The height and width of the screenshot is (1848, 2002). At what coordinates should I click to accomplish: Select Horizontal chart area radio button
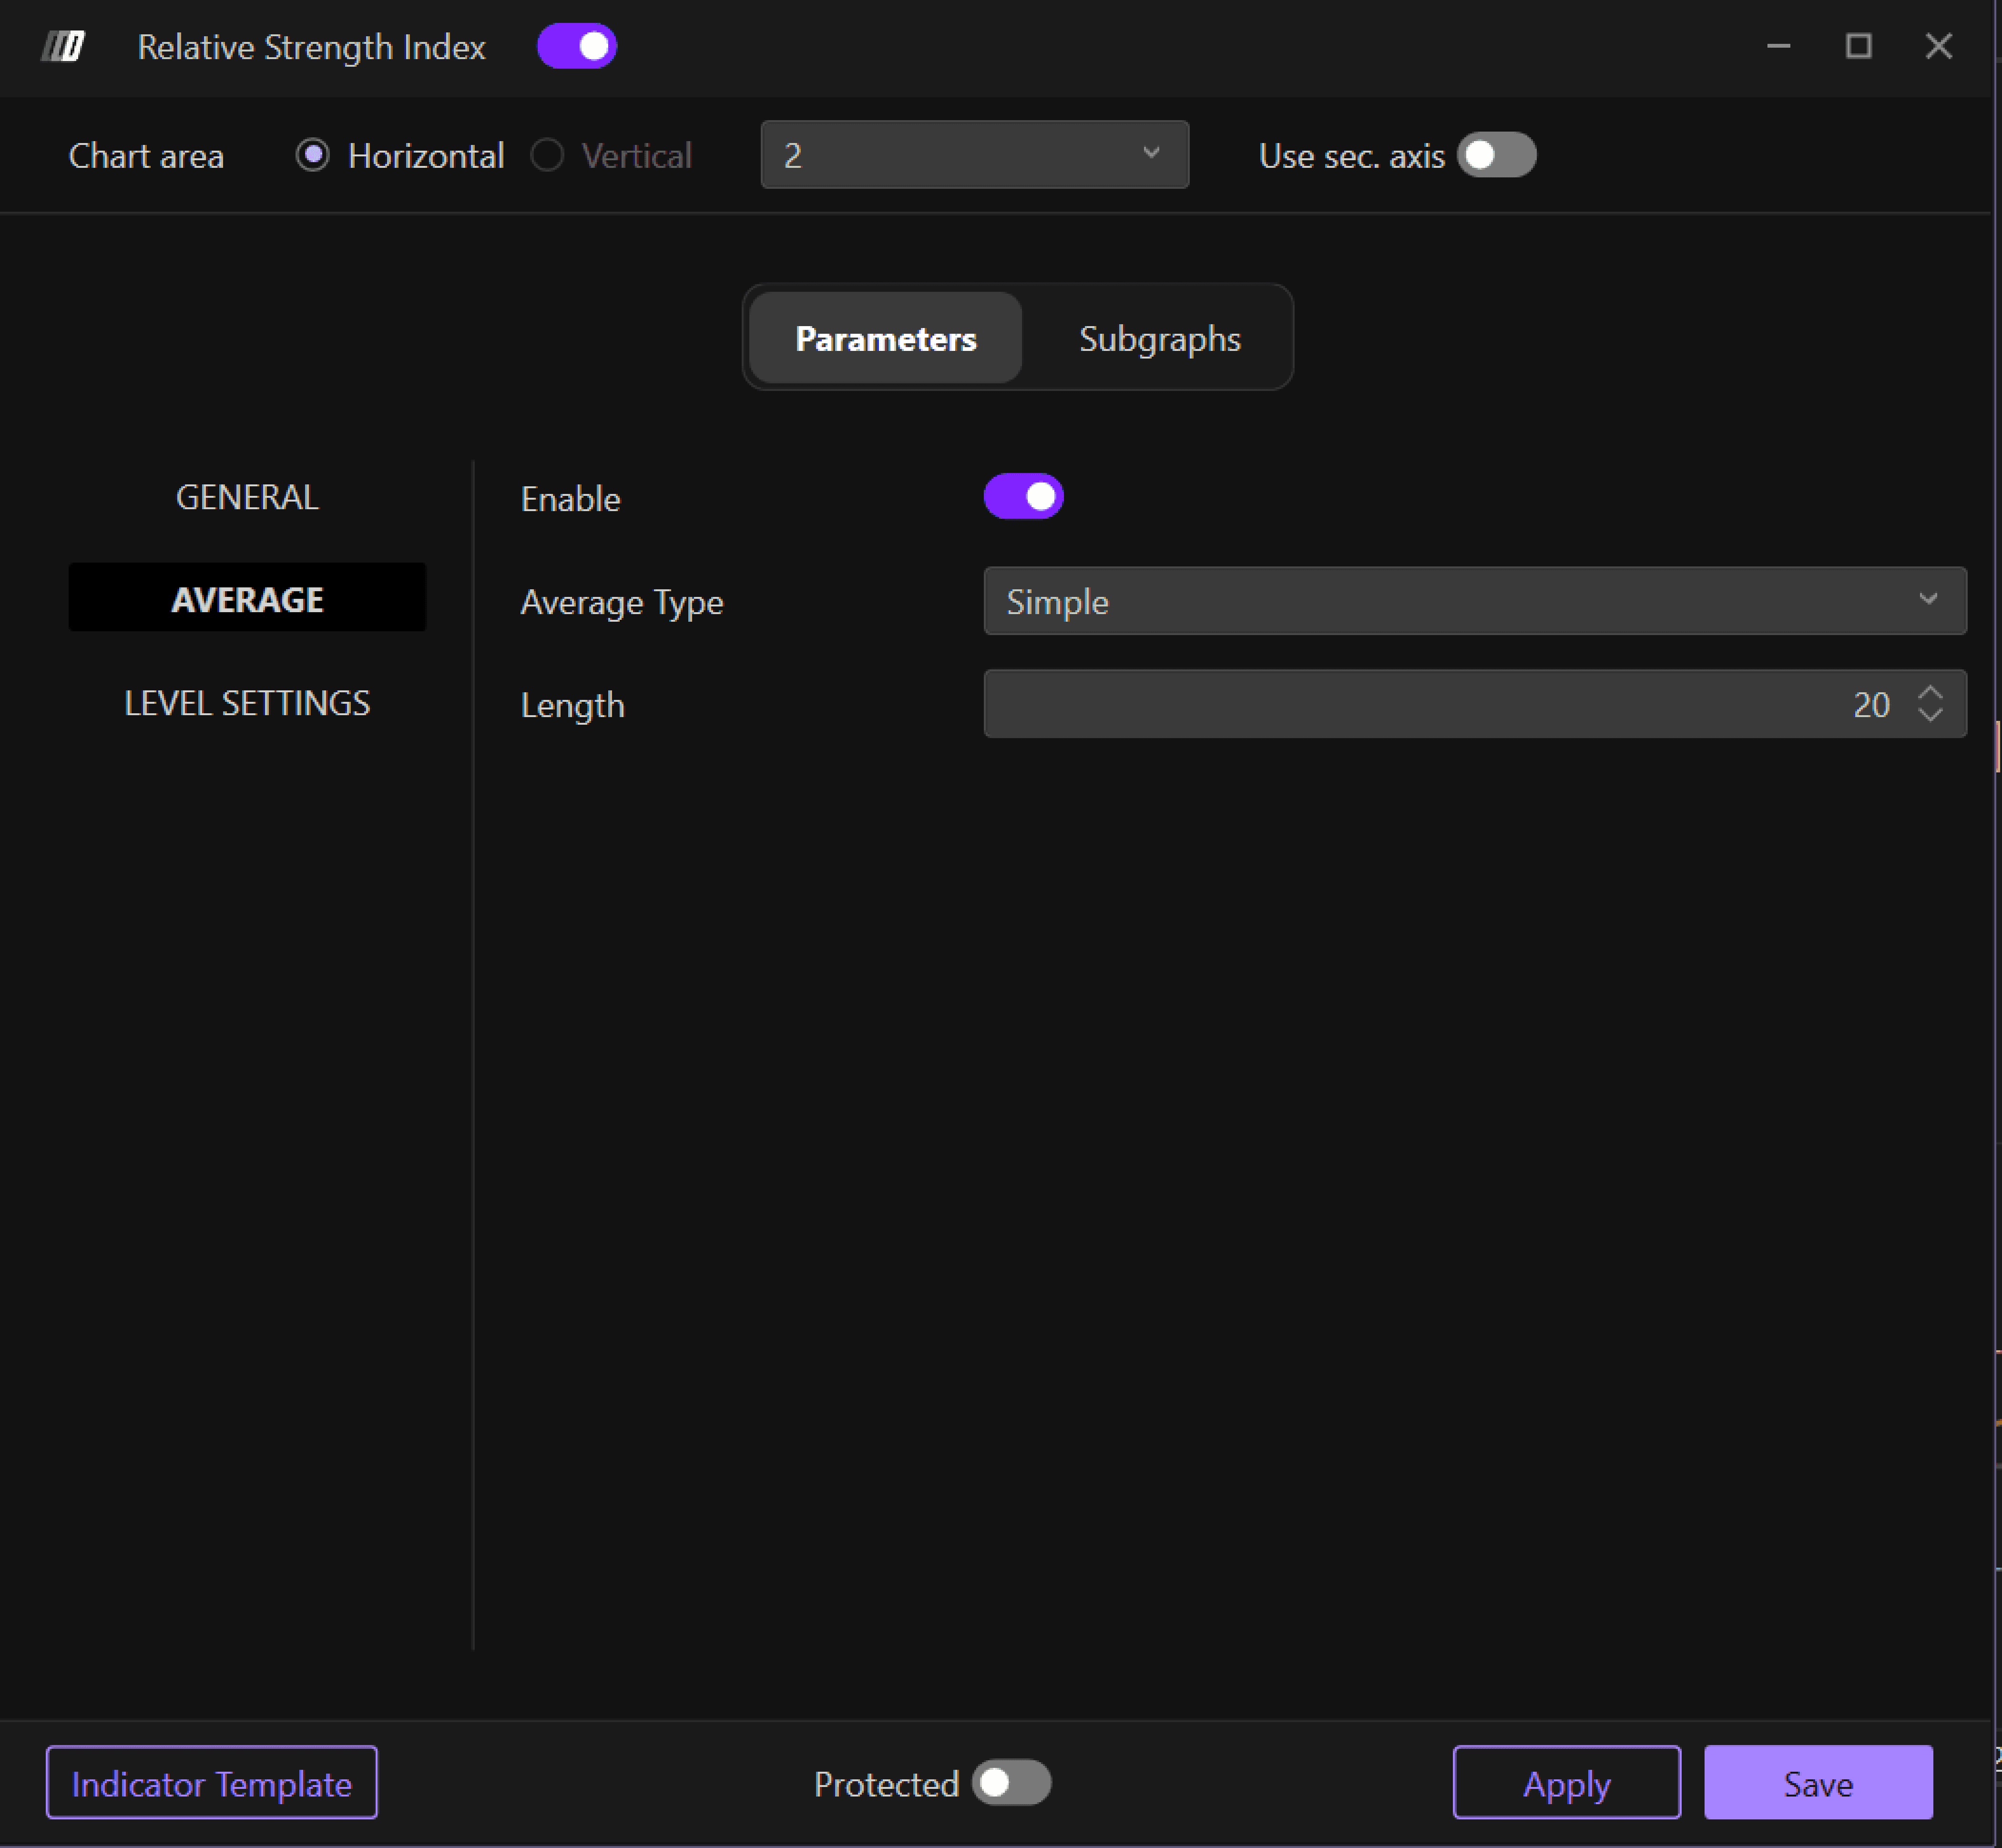point(313,155)
